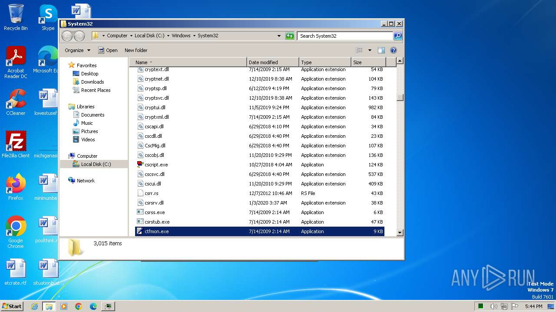Screen dimensions: 556x312
Task: Open the Start menu
Action: coord(12,306)
